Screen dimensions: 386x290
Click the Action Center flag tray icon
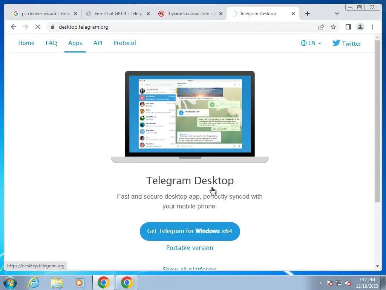(x=329, y=283)
